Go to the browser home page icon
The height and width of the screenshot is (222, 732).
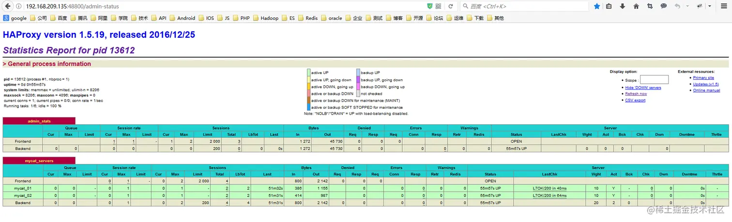(636, 6)
